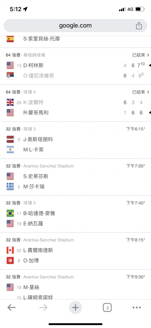Open the M·基絲 match at 下午9:30

pyautogui.click(x=75, y=287)
